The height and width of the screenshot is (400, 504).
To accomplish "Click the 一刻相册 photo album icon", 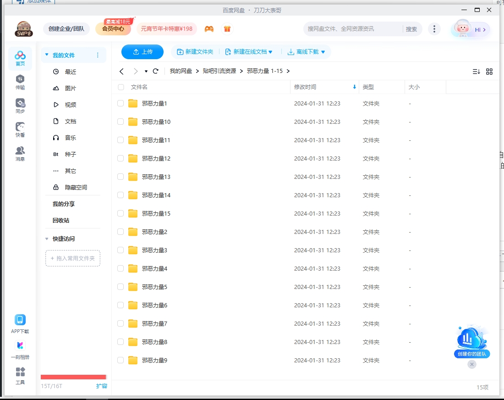I will click(20, 348).
